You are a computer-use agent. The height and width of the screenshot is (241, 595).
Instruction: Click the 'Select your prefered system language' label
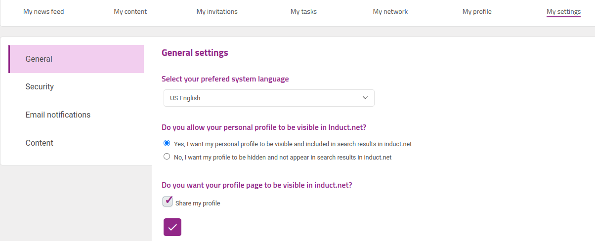click(225, 79)
